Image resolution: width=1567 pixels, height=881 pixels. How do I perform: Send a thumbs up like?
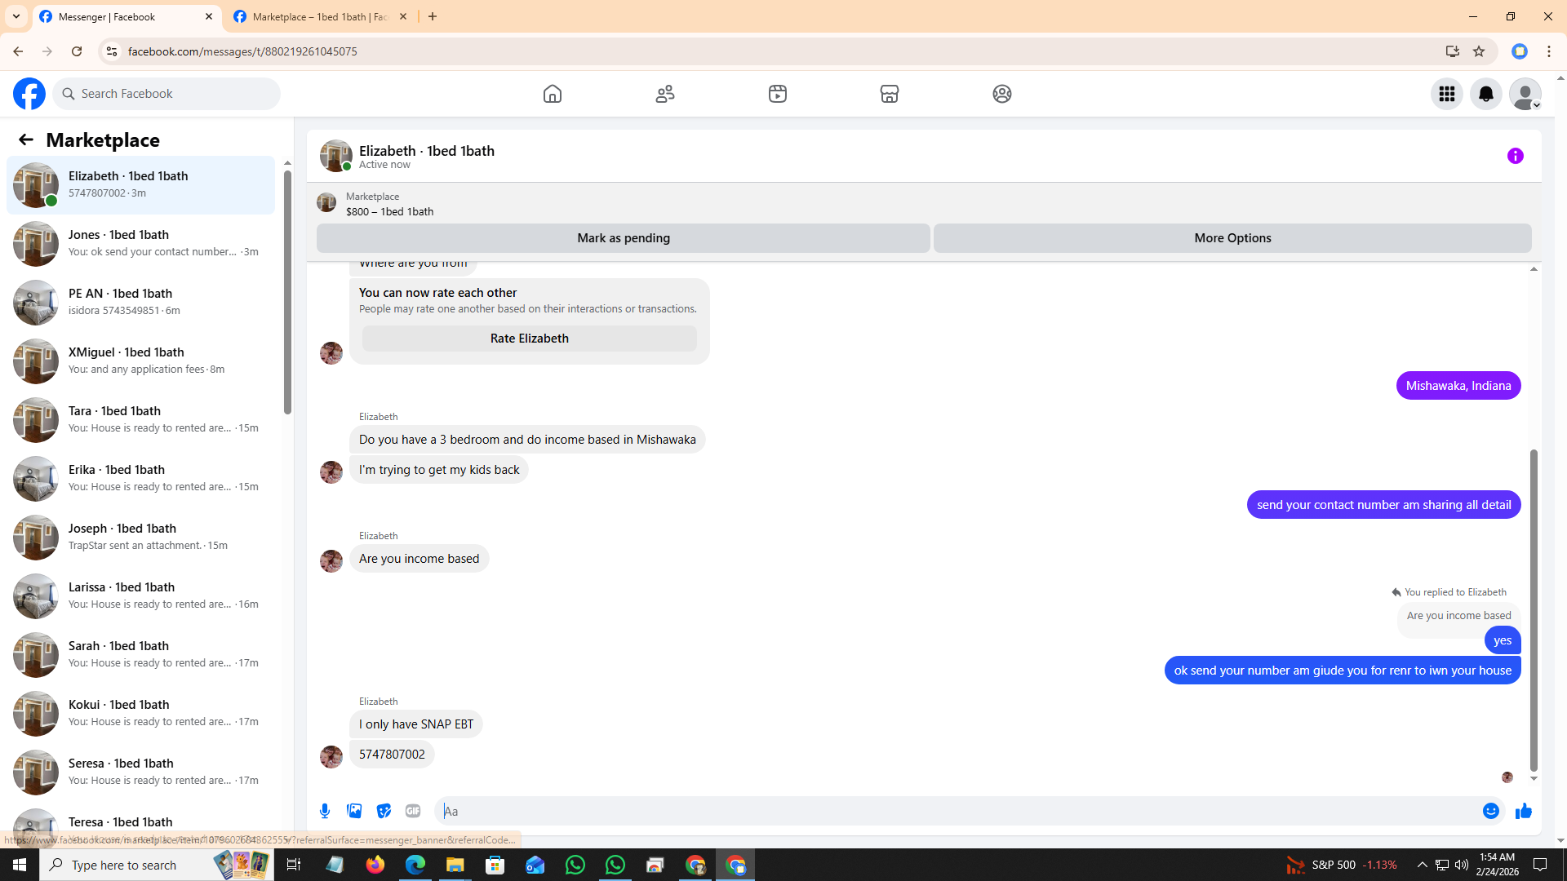[x=1523, y=811]
